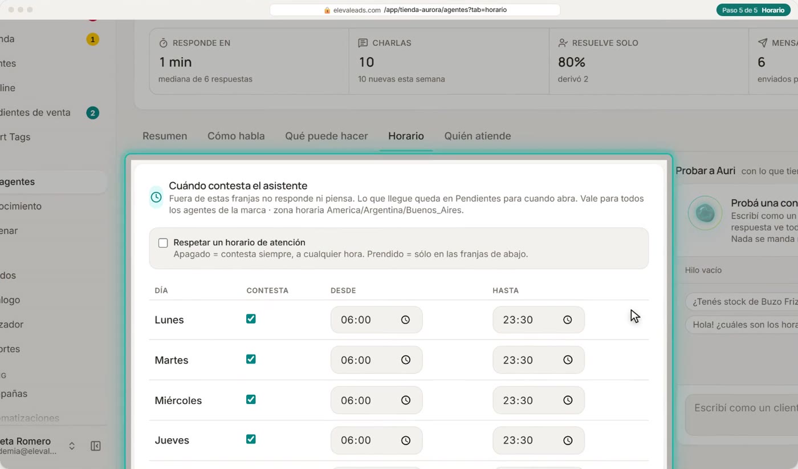
Task: Open clock picker for Miércoles Hasta time
Action: click(x=568, y=401)
